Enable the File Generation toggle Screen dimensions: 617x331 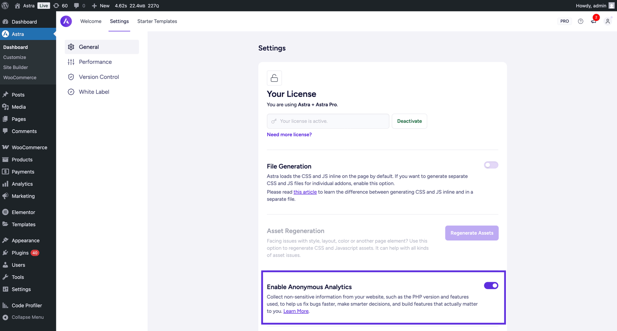coord(491,165)
